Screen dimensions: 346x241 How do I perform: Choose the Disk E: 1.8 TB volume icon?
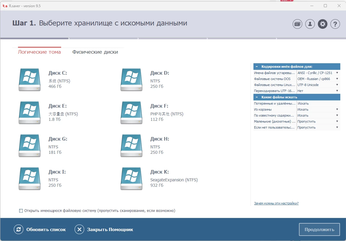tap(29, 112)
